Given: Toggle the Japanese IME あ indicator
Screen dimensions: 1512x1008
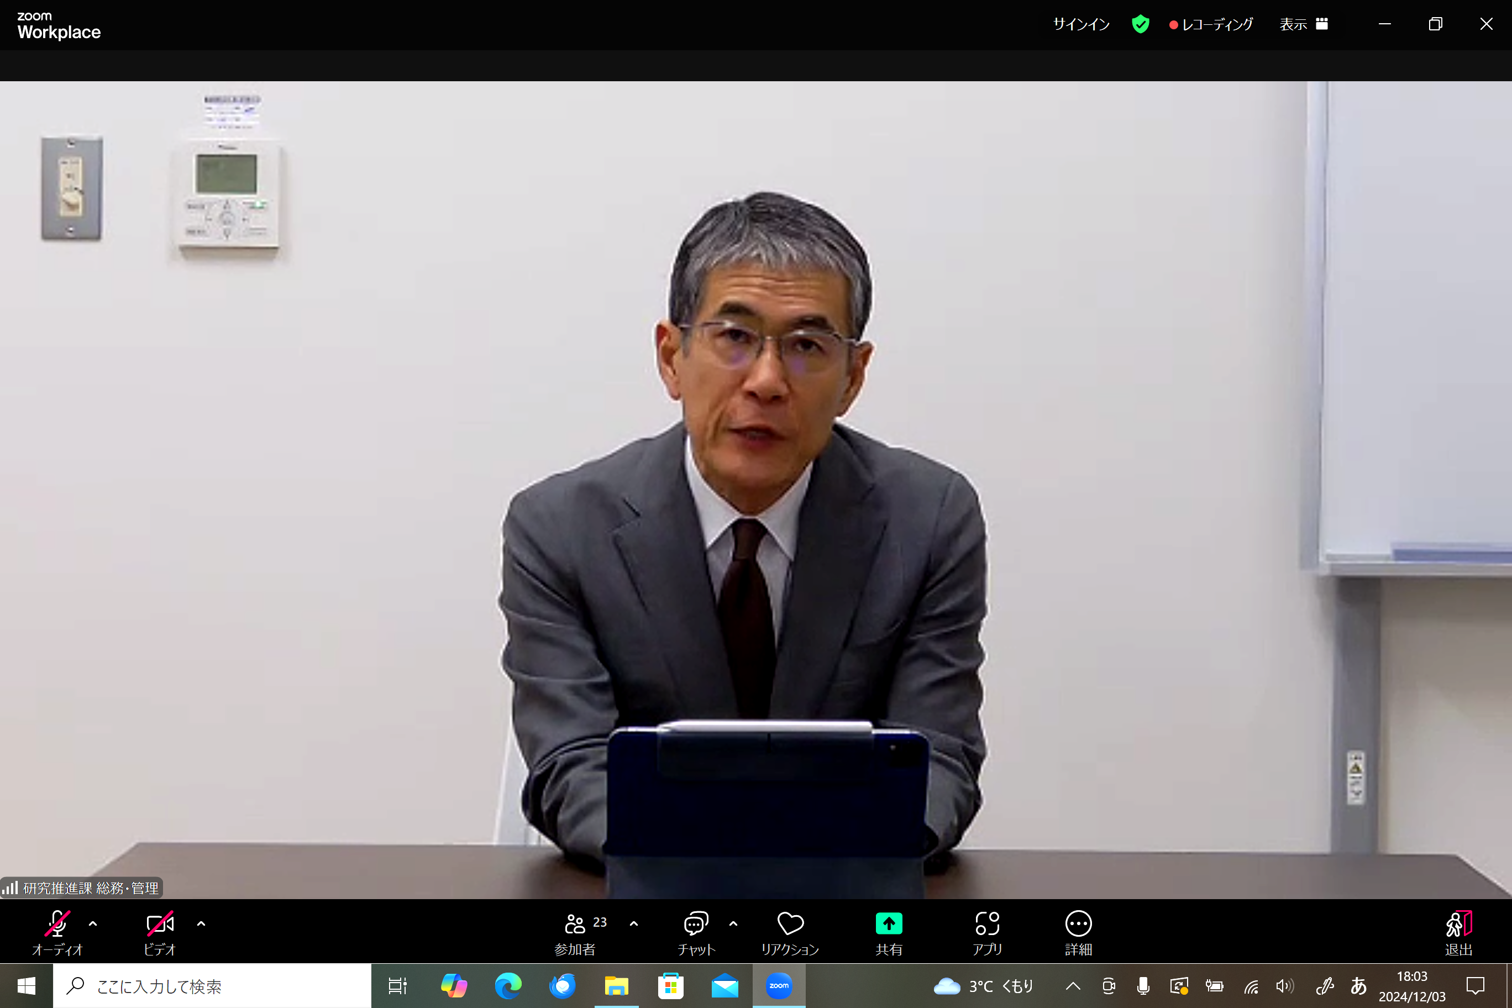Looking at the screenshot, I should coord(1358,985).
